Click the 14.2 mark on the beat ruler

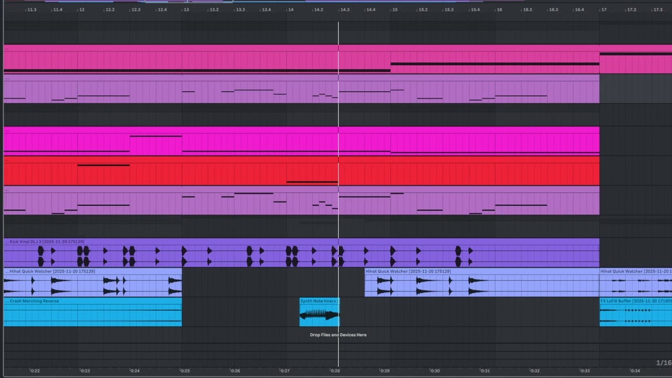click(319, 9)
